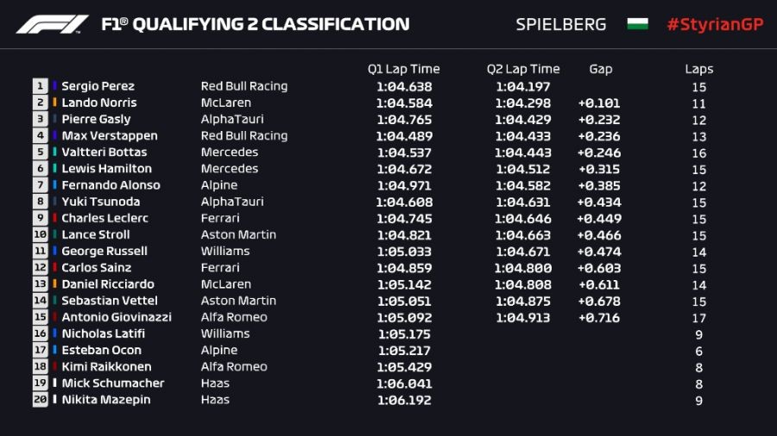
Task: Click the Q1 Lap Time column header
Action: 403,69
